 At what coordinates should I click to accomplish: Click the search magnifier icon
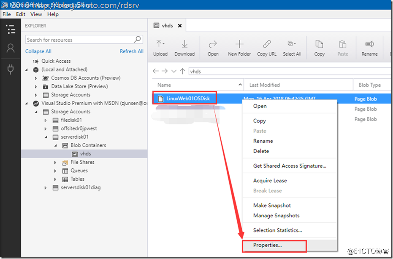pyautogui.click(x=137, y=40)
